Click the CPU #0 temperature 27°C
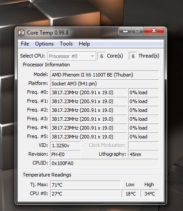 coord(85,193)
